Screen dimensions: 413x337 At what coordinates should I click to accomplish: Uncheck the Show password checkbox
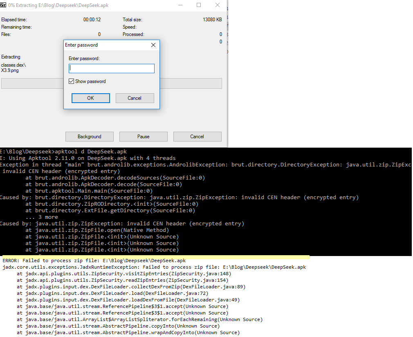click(72, 81)
